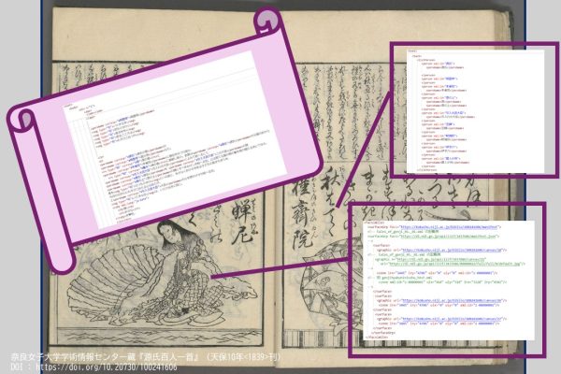561x374 pixels.
Task: Click the 奈良女子大学学術情報センター蔵『源氏百人一首』 caption
Action: (145, 357)
